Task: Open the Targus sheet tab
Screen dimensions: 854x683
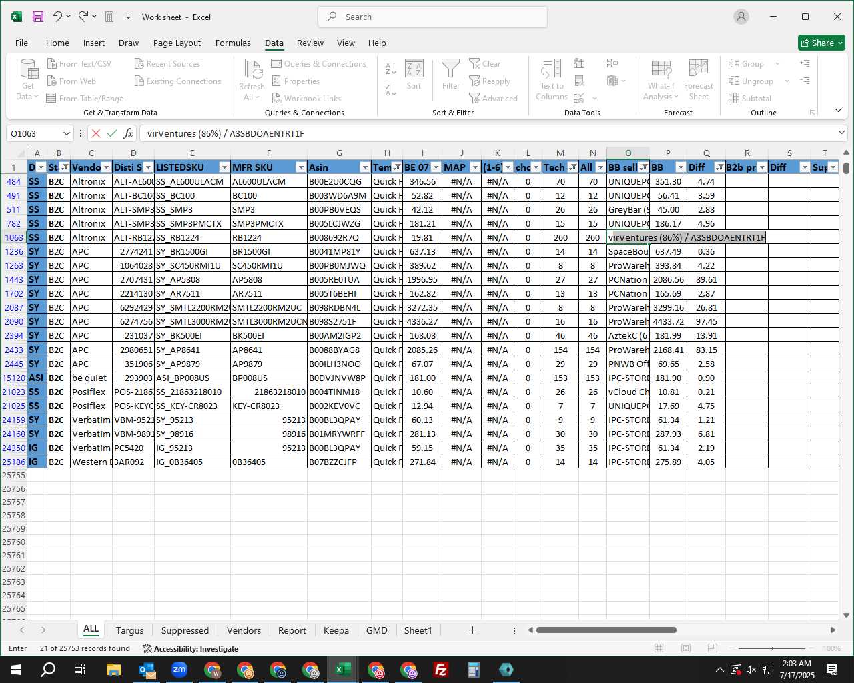Action: tap(129, 630)
